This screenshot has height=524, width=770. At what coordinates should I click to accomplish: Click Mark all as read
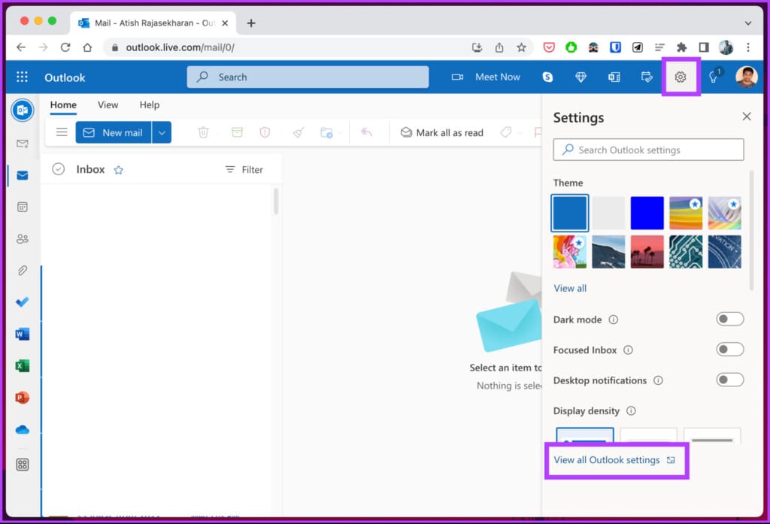[x=442, y=132]
